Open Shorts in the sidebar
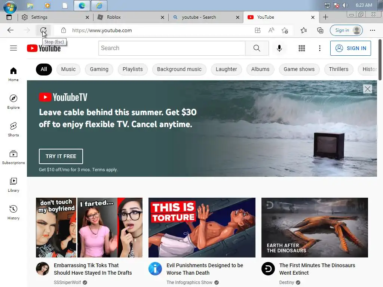 (13, 129)
